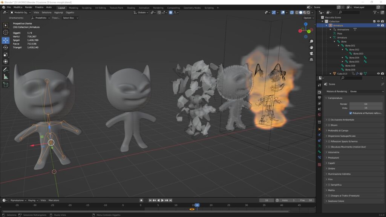Open the Object properties orange square icon
The image size is (386, 217).
pyautogui.click(x=319, y=129)
